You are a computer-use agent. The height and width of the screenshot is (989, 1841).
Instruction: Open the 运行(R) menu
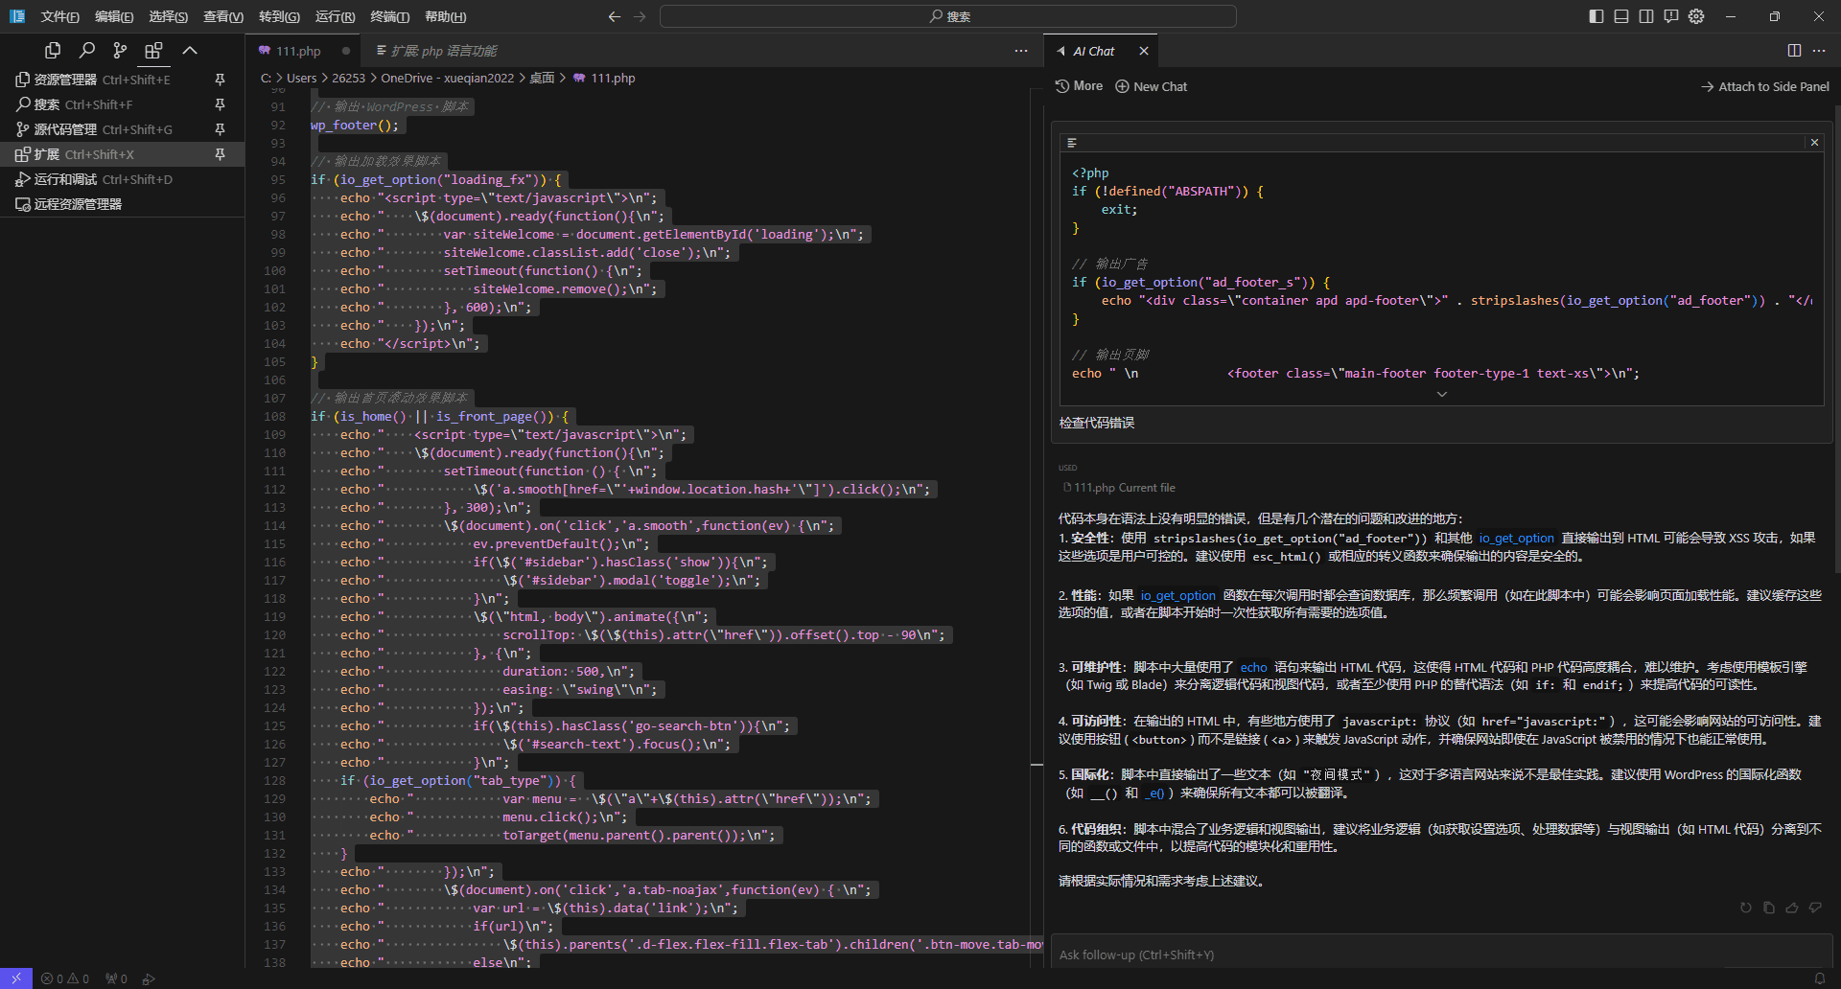tap(335, 16)
